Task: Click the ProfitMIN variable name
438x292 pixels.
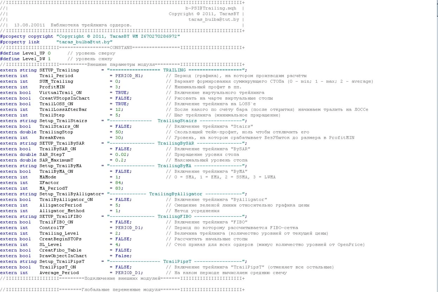Action: click(x=52, y=87)
